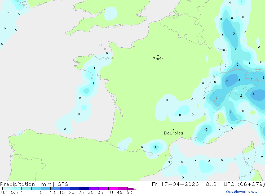Image resolution: width=265 pixels, height=194 pixels.
Task: Click the 45 mm magenta legend swatch
Action: point(123,189)
